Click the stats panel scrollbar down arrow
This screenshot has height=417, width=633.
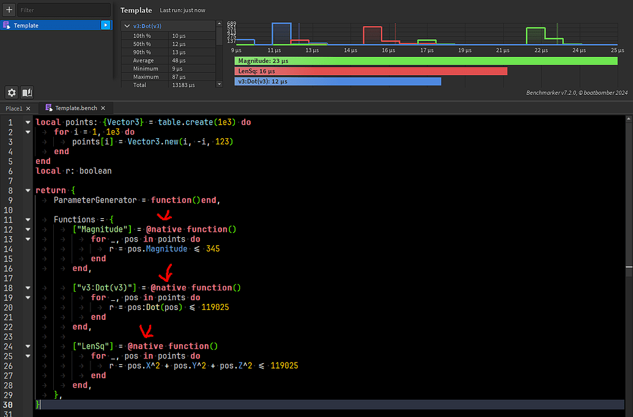coord(218,84)
